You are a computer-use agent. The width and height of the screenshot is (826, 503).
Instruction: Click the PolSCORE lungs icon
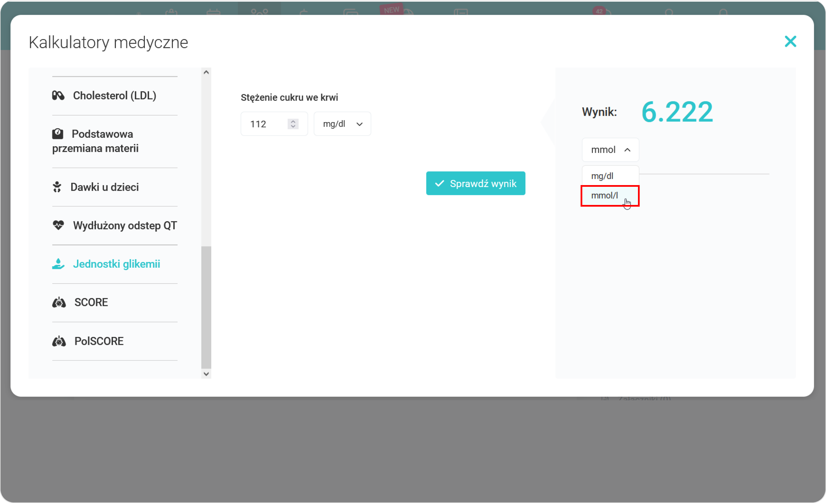[x=59, y=341]
